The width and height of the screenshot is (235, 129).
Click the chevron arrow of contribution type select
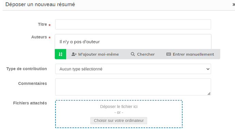click(208, 69)
